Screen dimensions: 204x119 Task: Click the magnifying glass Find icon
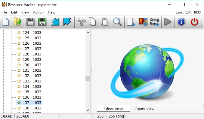pyautogui.click(x=117, y=22)
